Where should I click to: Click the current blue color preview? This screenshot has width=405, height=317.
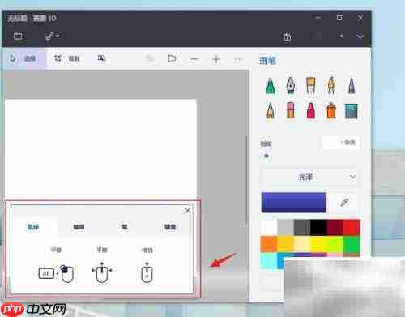click(x=293, y=203)
